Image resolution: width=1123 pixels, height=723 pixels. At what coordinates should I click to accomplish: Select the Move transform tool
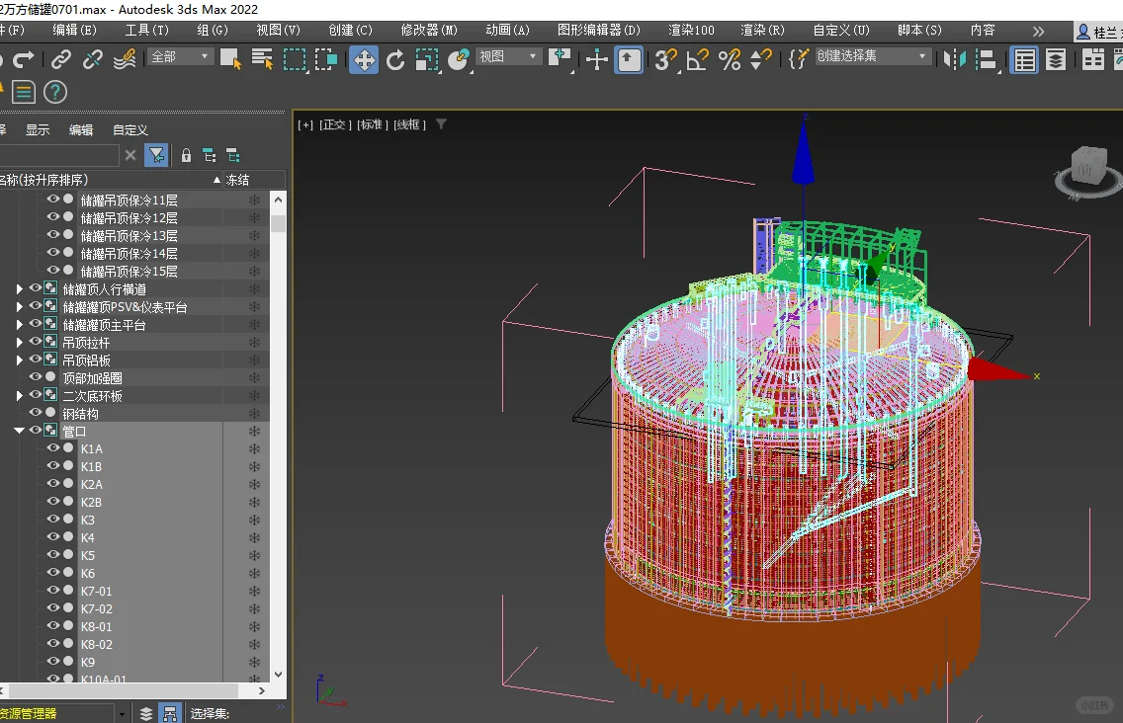(364, 60)
